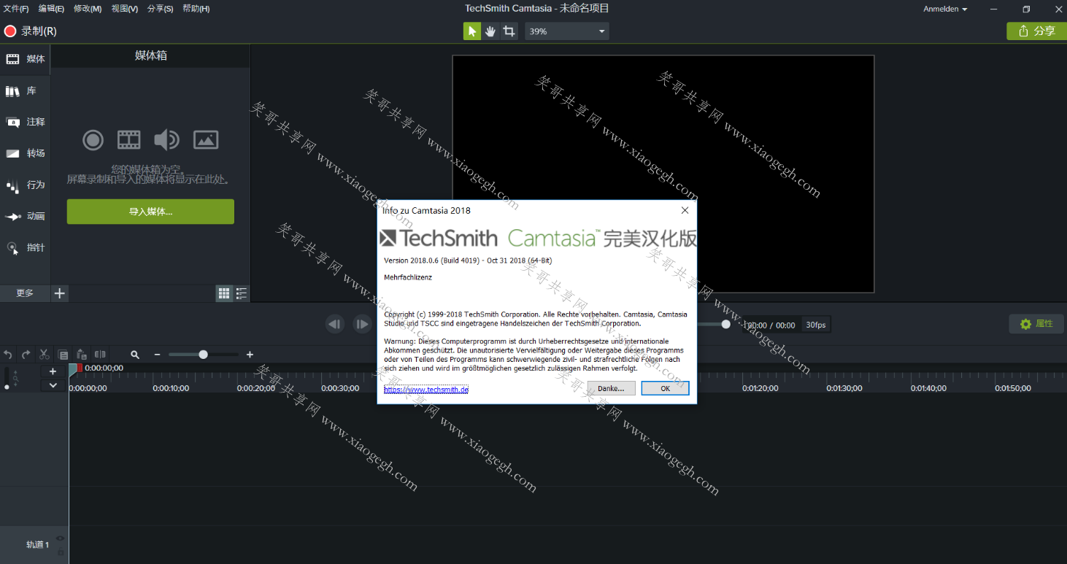Screen dimensions: 1067x564
Task: Activate the Crop tool in toolbar
Action: pyautogui.click(x=509, y=31)
